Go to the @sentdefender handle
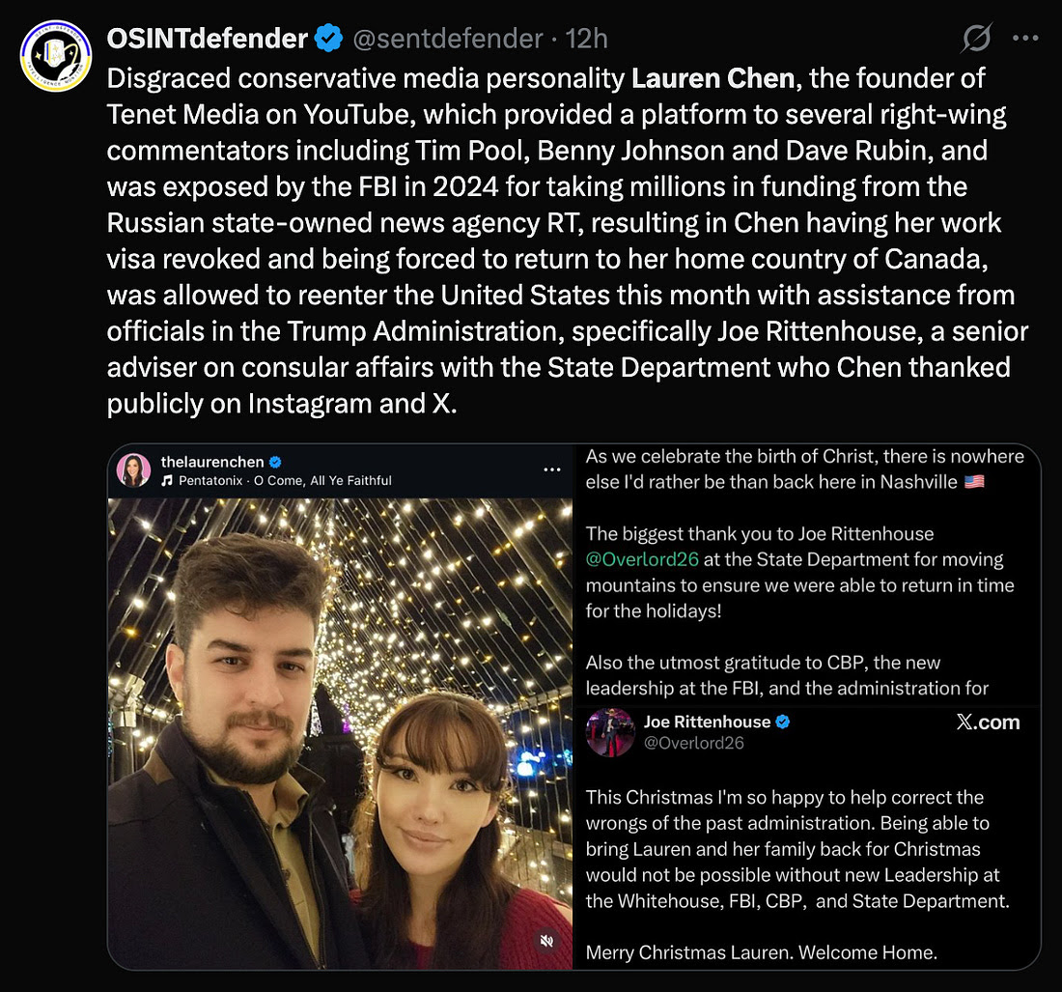This screenshot has height=992, width=1062. pyautogui.click(x=448, y=39)
